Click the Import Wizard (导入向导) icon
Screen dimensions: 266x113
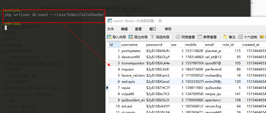tap(109, 37)
